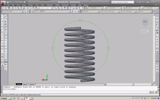
Task: Click the Save icon in Standard toolbar
Action: click(x=9, y=8)
